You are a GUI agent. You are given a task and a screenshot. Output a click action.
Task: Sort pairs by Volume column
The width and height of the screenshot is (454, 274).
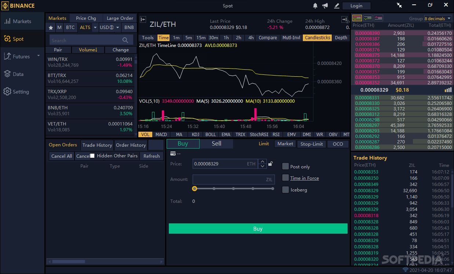88,50
